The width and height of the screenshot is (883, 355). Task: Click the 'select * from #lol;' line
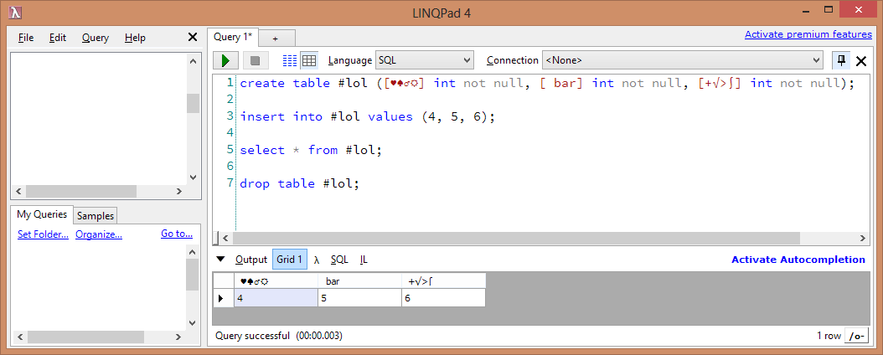pos(311,150)
